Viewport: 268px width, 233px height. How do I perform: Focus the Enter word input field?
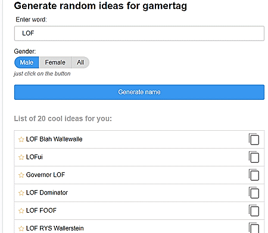click(139, 33)
